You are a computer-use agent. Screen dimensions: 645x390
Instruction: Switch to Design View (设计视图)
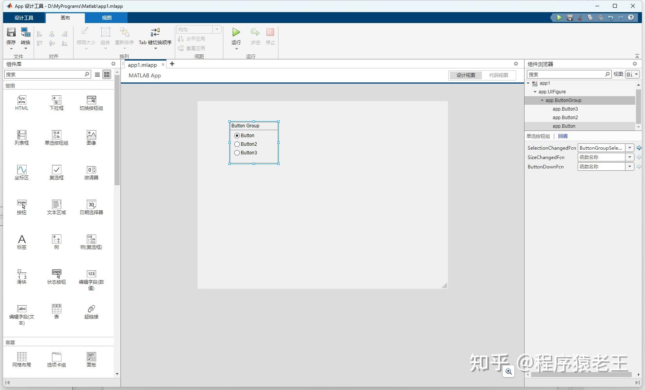[465, 75]
